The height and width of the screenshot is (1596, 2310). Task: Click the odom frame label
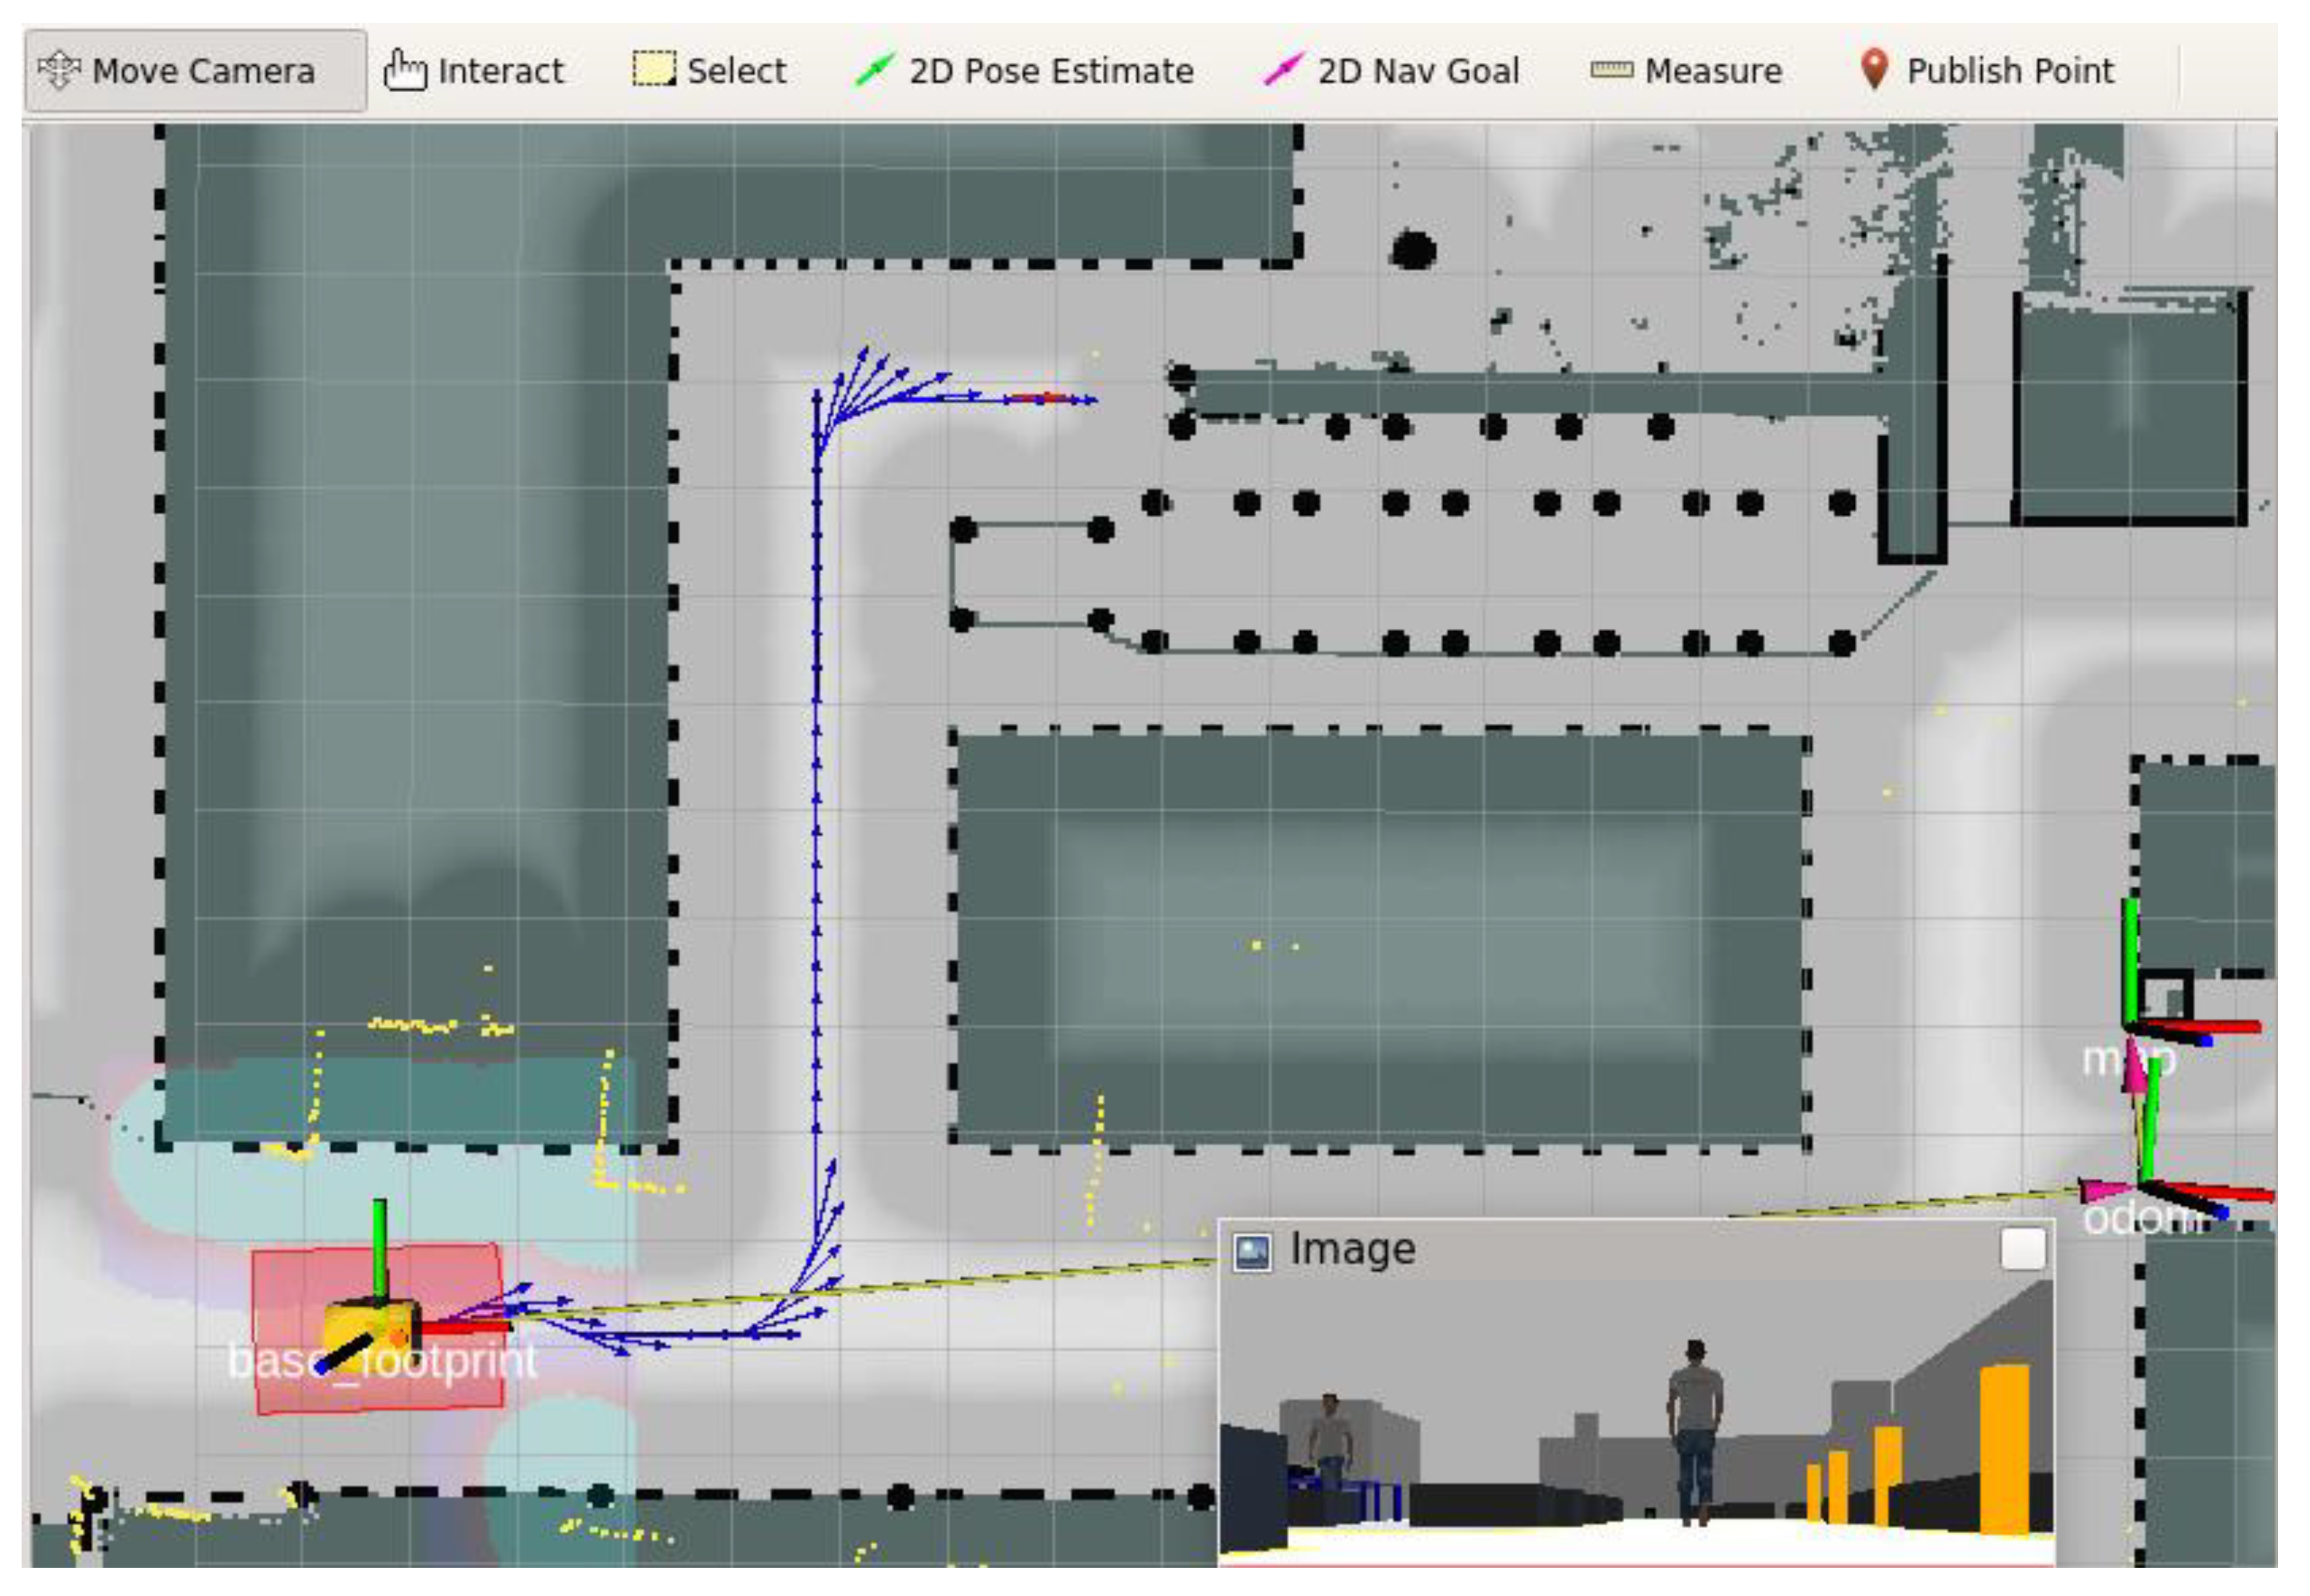(x=2139, y=1219)
